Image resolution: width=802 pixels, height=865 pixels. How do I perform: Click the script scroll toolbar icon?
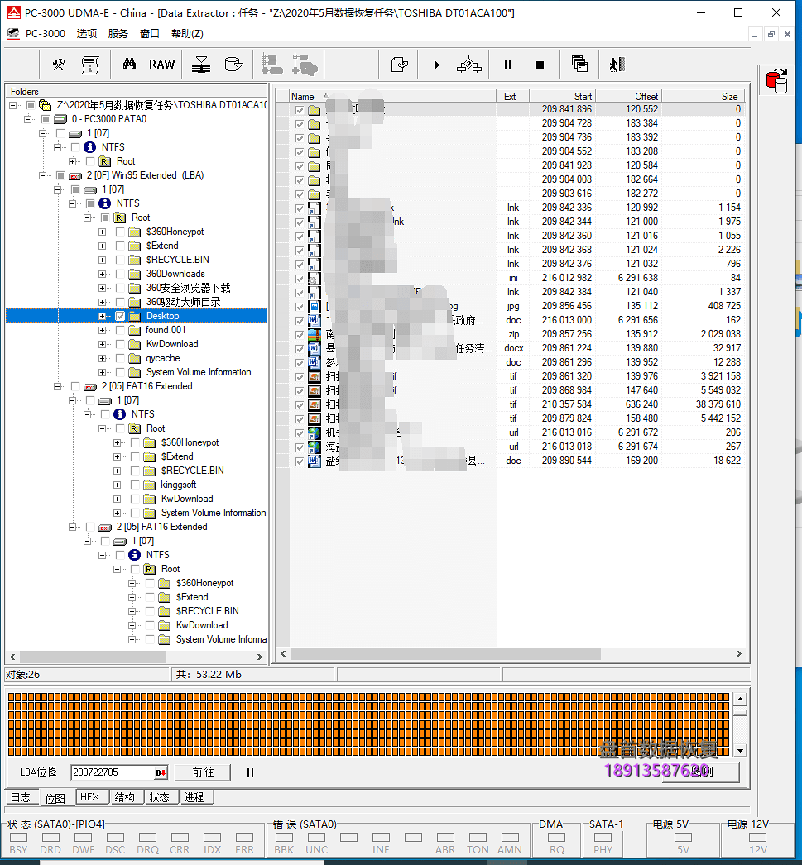90,65
